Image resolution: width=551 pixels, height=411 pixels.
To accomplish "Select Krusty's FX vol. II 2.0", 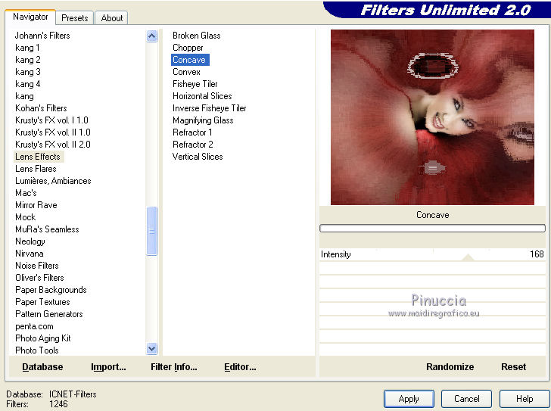I will pos(53,145).
